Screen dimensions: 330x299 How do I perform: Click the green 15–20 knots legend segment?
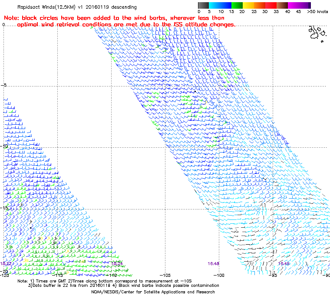[x=237, y=5]
